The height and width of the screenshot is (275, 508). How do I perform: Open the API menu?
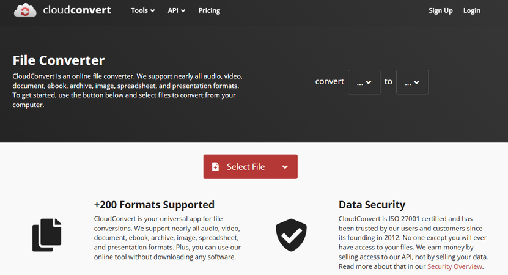coord(173,10)
